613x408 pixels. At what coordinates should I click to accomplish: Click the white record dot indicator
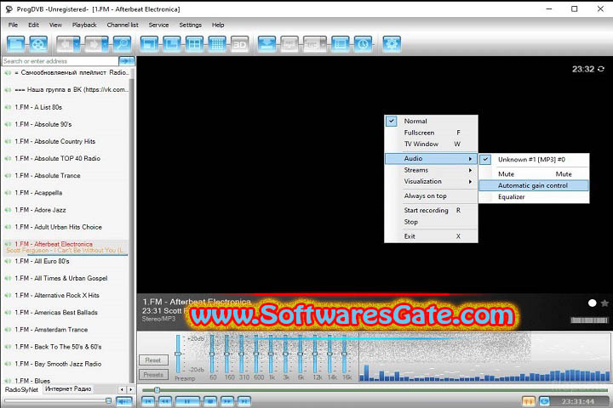(x=592, y=303)
